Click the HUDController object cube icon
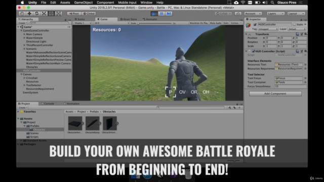The height and width of the screenshot is (182, 324). [248, 25]
